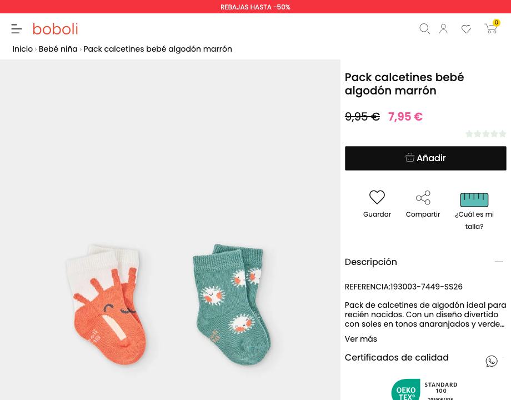
Task: Open the shopping cart icon
Action: 491,28
